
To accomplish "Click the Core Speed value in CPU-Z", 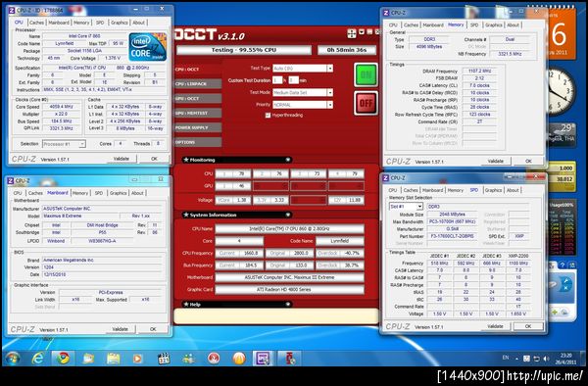I will pos(61,107).
